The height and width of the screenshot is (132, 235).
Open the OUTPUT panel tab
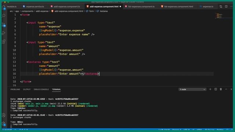(27, 89)
